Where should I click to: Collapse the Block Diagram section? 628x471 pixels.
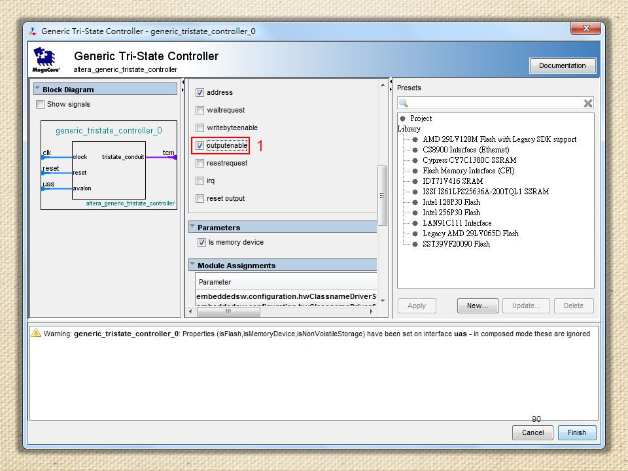(x=37, y=88)
